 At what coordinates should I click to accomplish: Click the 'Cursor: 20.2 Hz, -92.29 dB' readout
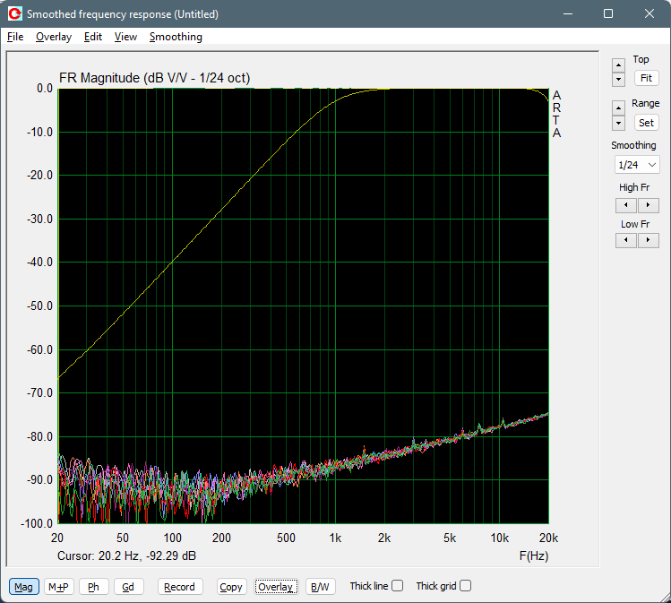(126, 556)
